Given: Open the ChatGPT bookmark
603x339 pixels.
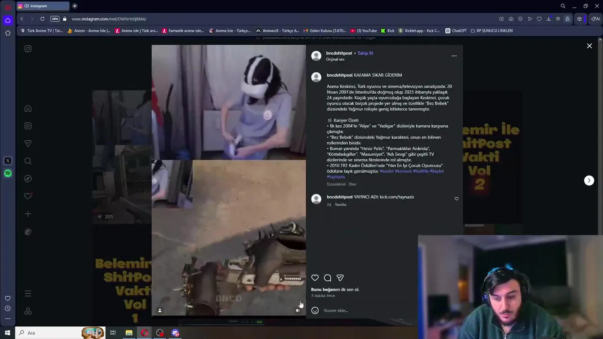Looking at the screenshot, I should pyautogui.click(x=456, y=31).
